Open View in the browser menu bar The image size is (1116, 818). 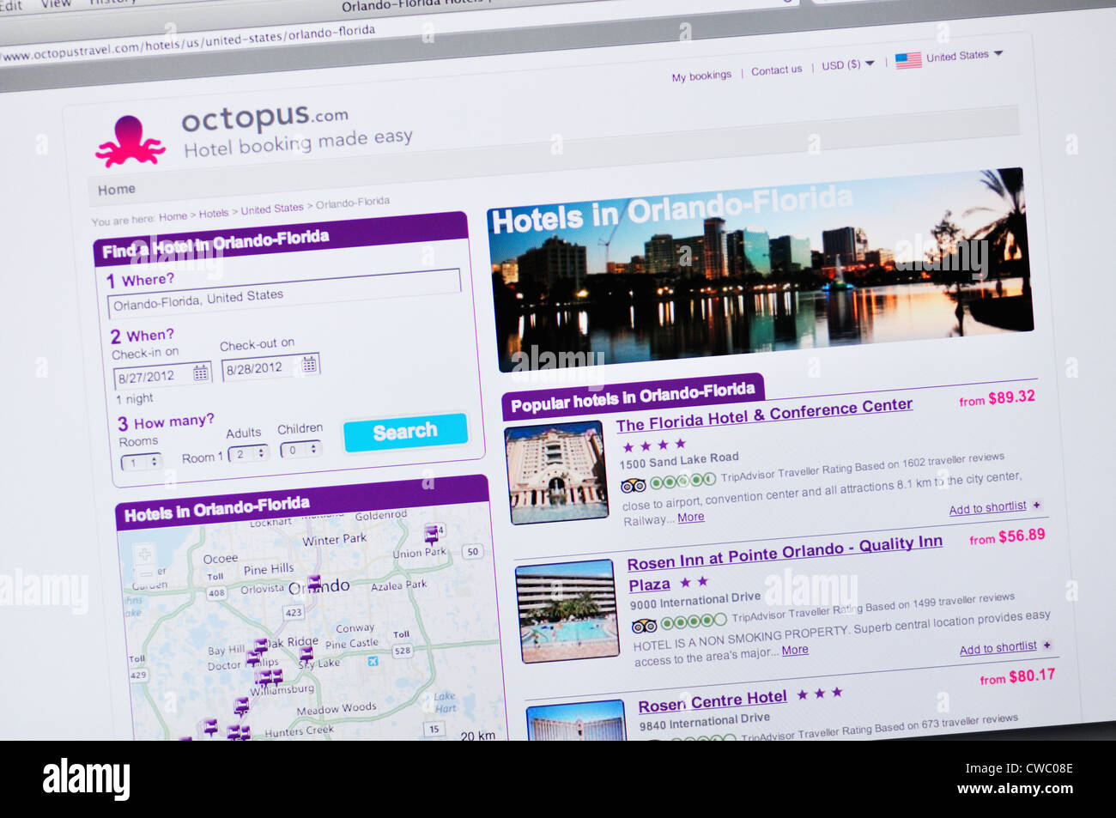click(x=56, y=4)
